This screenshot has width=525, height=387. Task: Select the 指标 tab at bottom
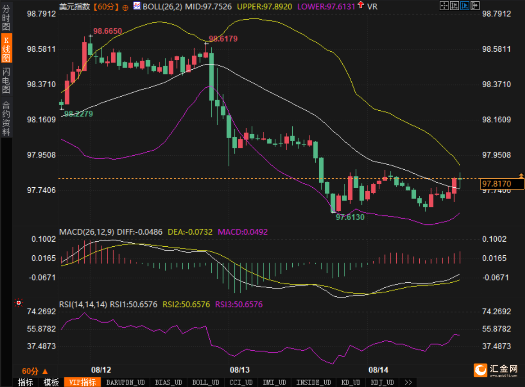point(25,382)
